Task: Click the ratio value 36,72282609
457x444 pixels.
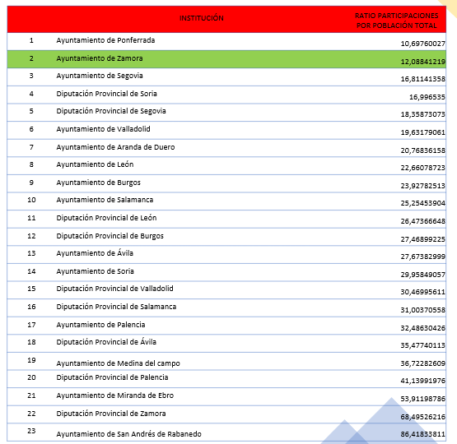Action: coord(423,363)
